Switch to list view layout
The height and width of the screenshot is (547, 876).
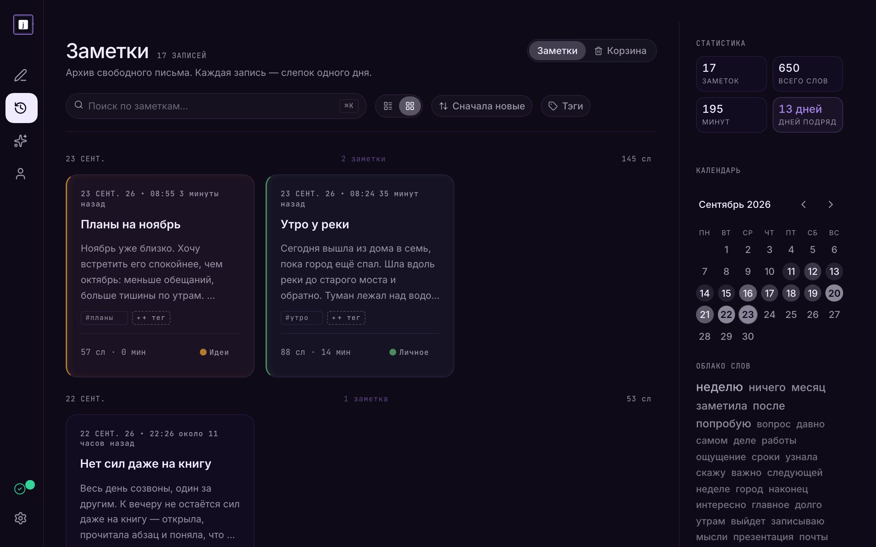pos(388,106)
